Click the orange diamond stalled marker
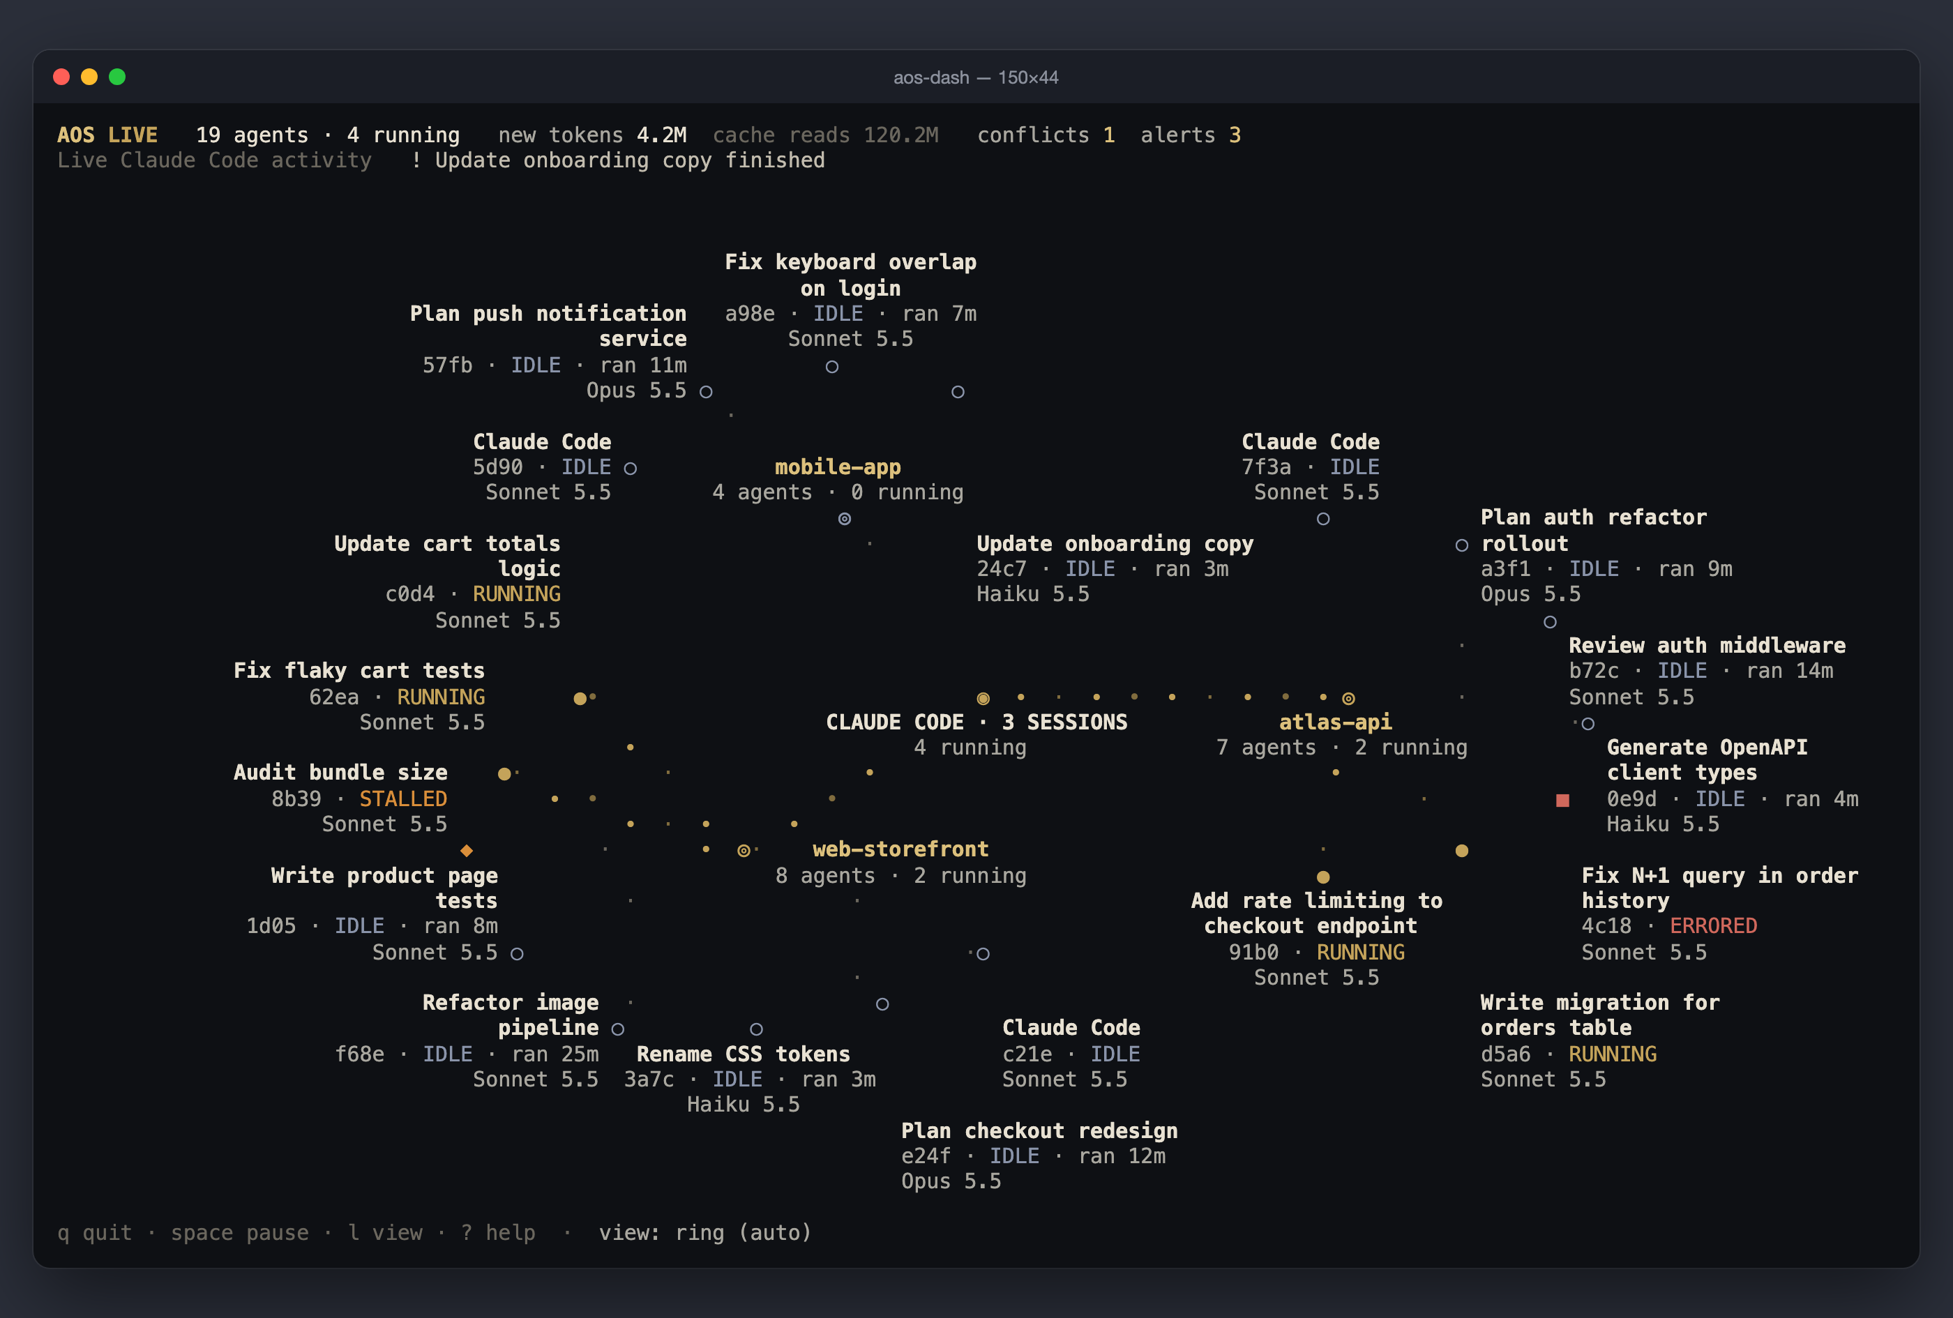The image size is (1953, 1318). [467, 850]
